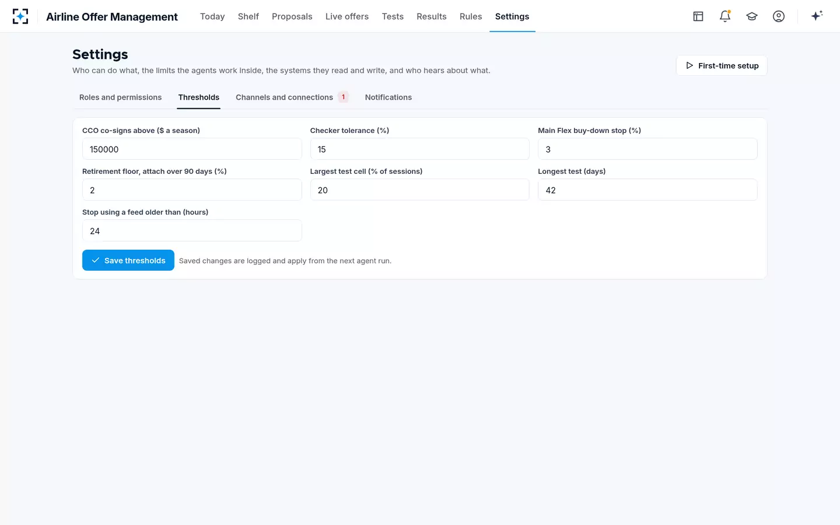Screen dimensions: 840x525
Task: Click the Airline Offer Management logo icon
Action: tap(20, 16)
